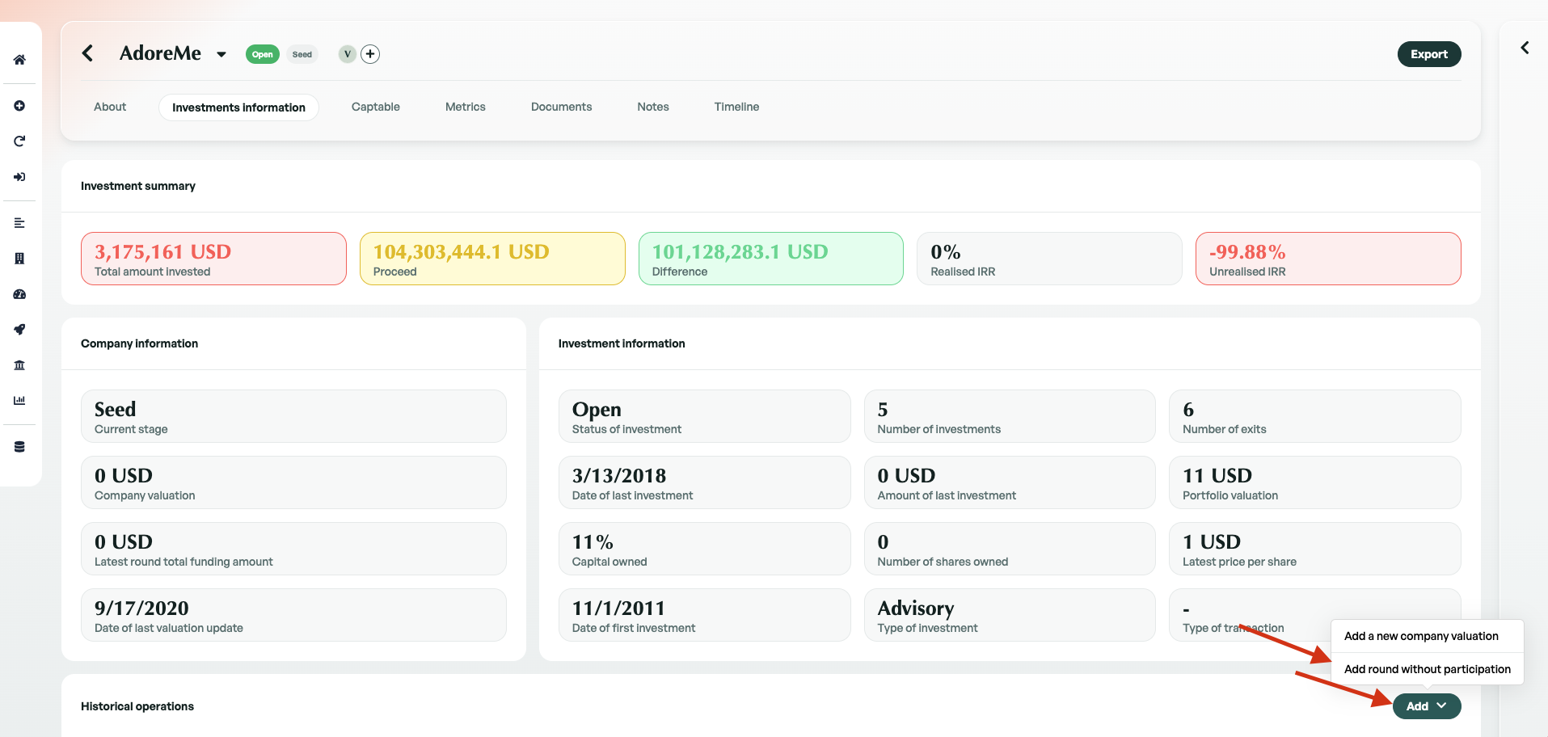
Task: Click the 1 USD Latest price per share
Action: click(1315, 549)
